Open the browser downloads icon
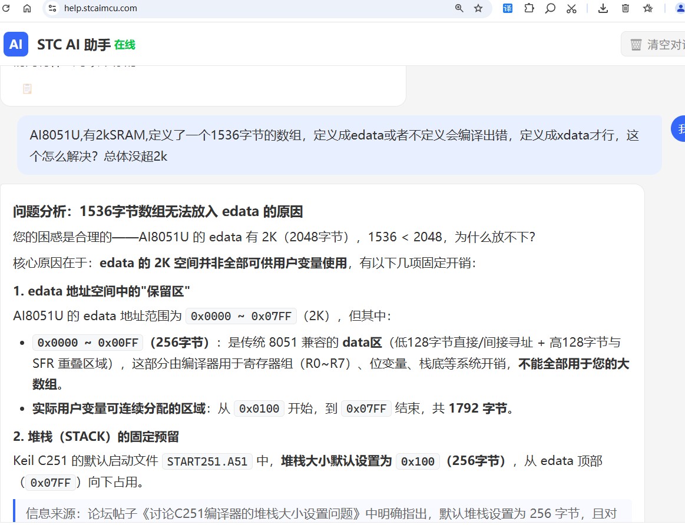Image resolution: width=685 pixels, height=525 pixels. click(x=603, y=8)
